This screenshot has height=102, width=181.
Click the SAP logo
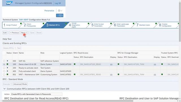tap(9, 3)
